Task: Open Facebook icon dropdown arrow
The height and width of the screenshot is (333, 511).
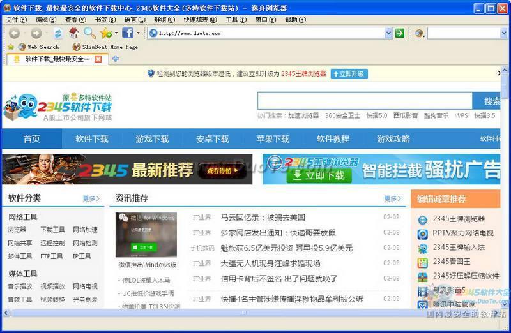Action: (x=138, y=33)
